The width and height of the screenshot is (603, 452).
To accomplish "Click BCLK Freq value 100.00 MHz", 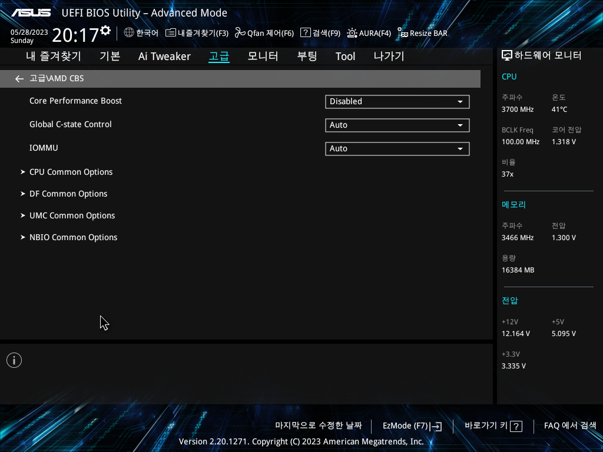I will pyautogui.click(x=521, y=142).
